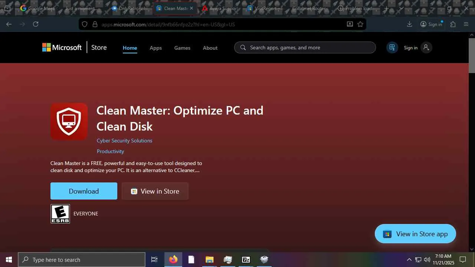The width and height of the screenshot is (475, 267).
Task: Click the magnifier icon in Store search
Action: tap(243, 47)
